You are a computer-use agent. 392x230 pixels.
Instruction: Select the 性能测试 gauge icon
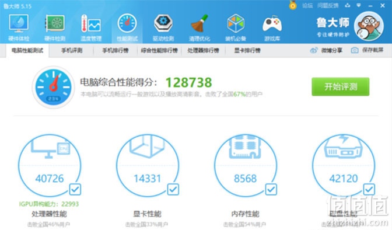click(127, 23)
